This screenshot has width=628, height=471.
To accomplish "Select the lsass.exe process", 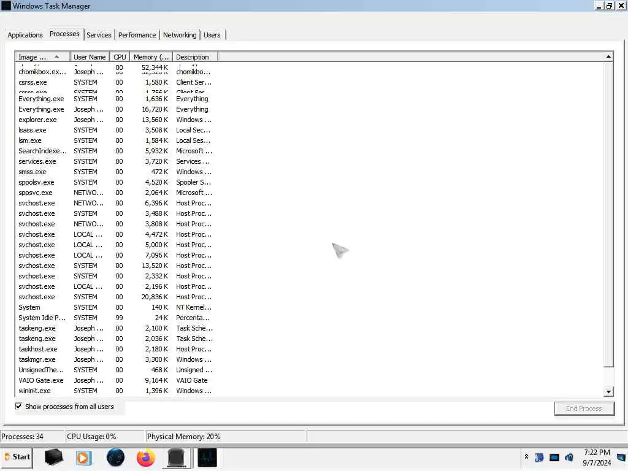I will [115, 130].
